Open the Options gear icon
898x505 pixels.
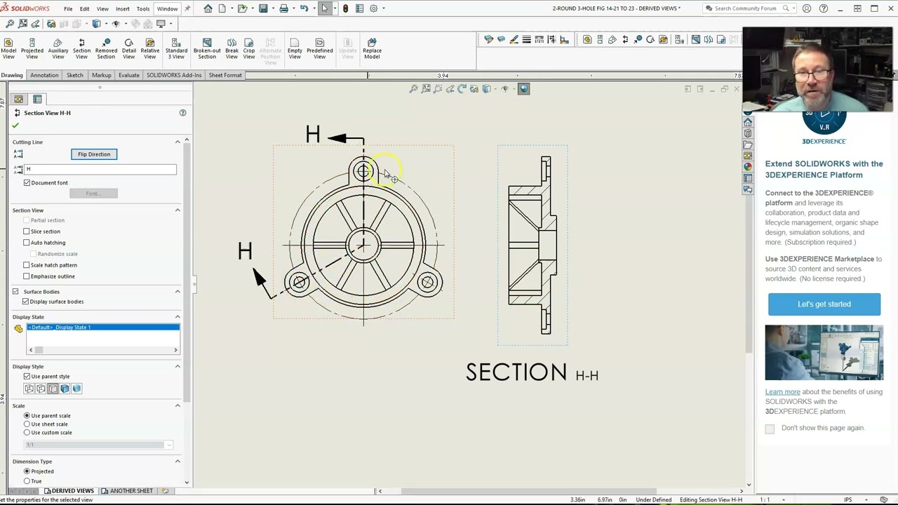[373, 8]
